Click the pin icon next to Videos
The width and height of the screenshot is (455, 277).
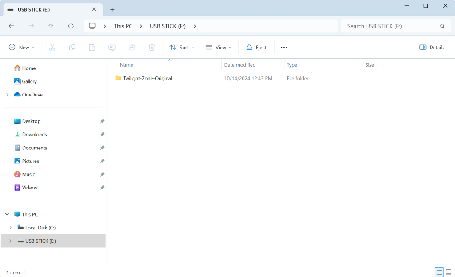pos(102,188)
